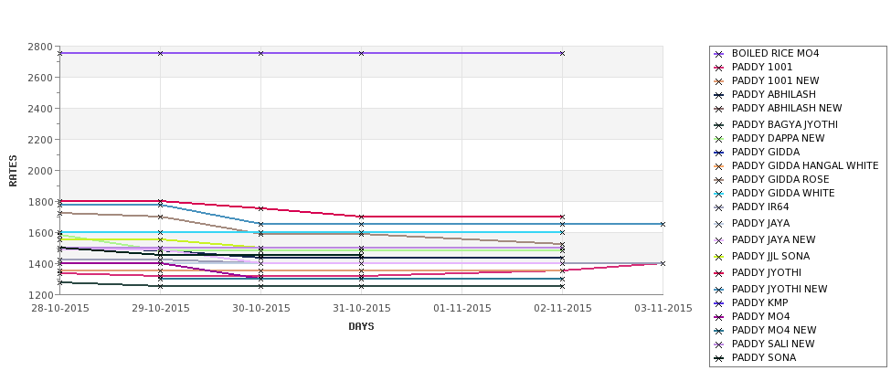891x392 pixels.
Task: Click the PADDY GIDDA WHITE legend marker
Action: [719, 194]
